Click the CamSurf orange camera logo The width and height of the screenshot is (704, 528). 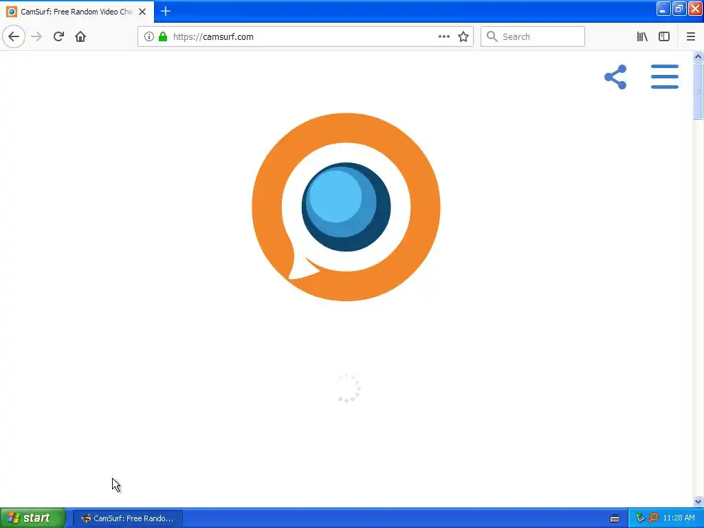pyautogui.click(x=346, y=207)
